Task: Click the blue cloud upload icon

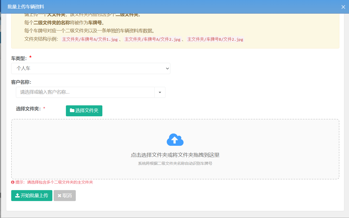Action: pyautogui.click(x=175, y=140)
